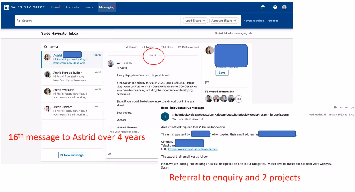Open the Astrid conversation dated Feb 16
Image resolution: width=355 pixels, height=192 pixels.
tap(72, 59)
